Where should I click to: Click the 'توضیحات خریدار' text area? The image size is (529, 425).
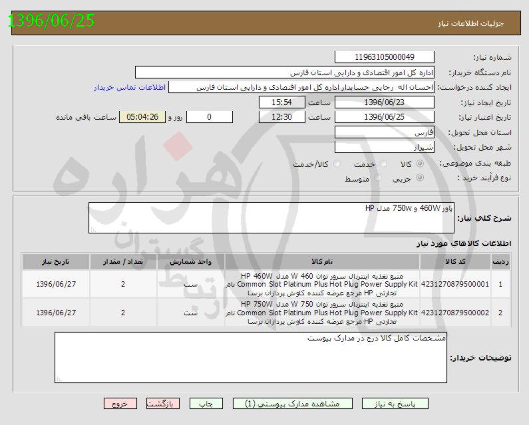coord(251,358)
